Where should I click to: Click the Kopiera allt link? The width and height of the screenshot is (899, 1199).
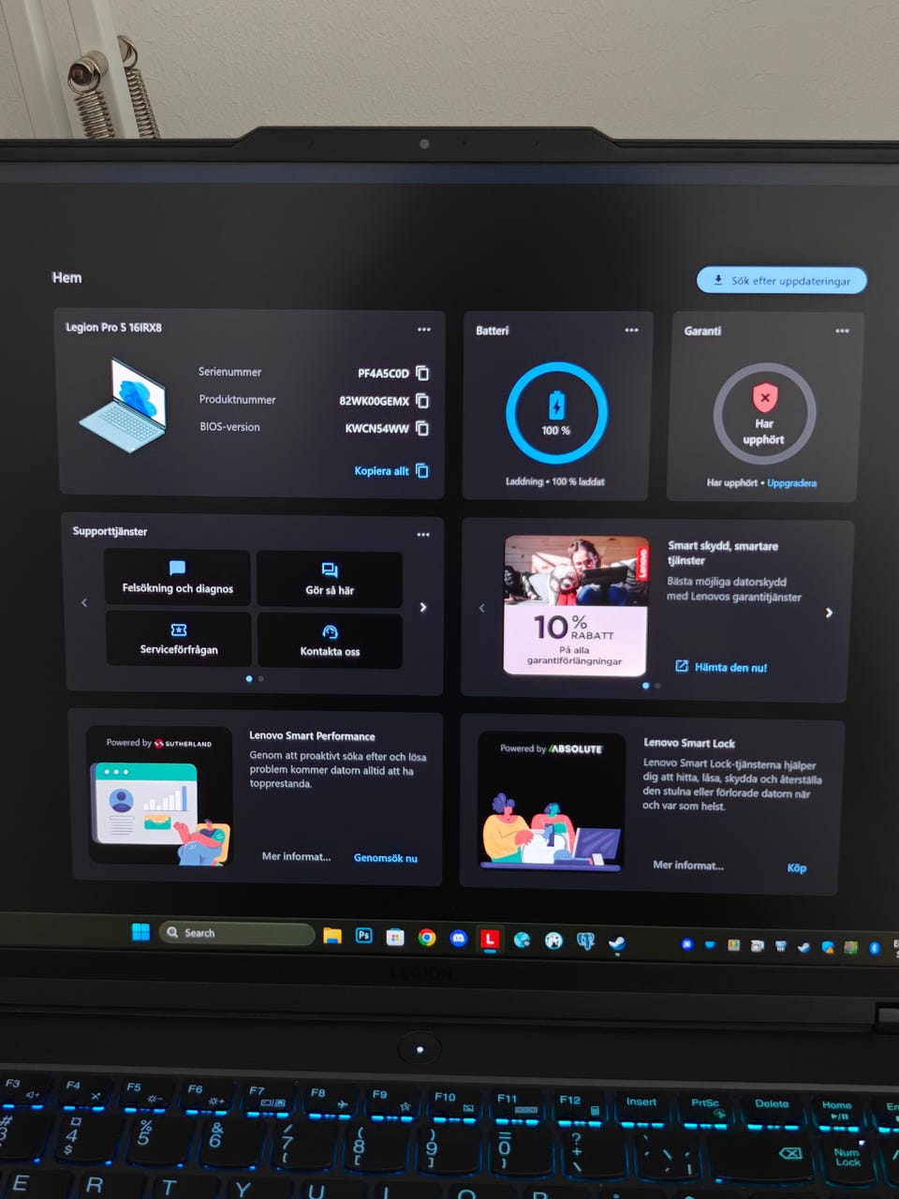tap(381, 471)
